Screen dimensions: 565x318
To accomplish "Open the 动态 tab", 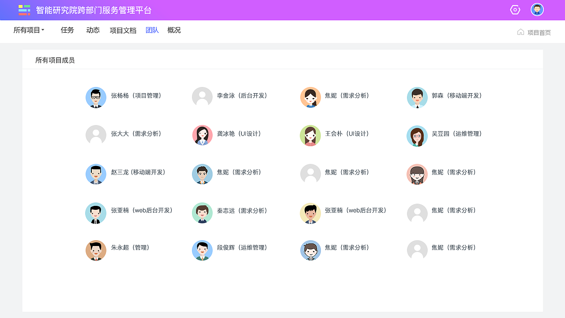I will (x=93, y=30).
